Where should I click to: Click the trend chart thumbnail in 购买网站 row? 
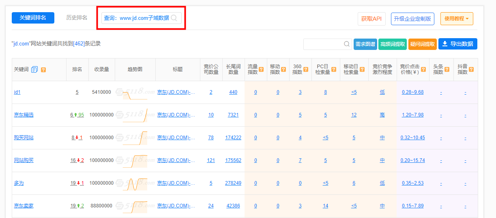[x=135, y=138]
